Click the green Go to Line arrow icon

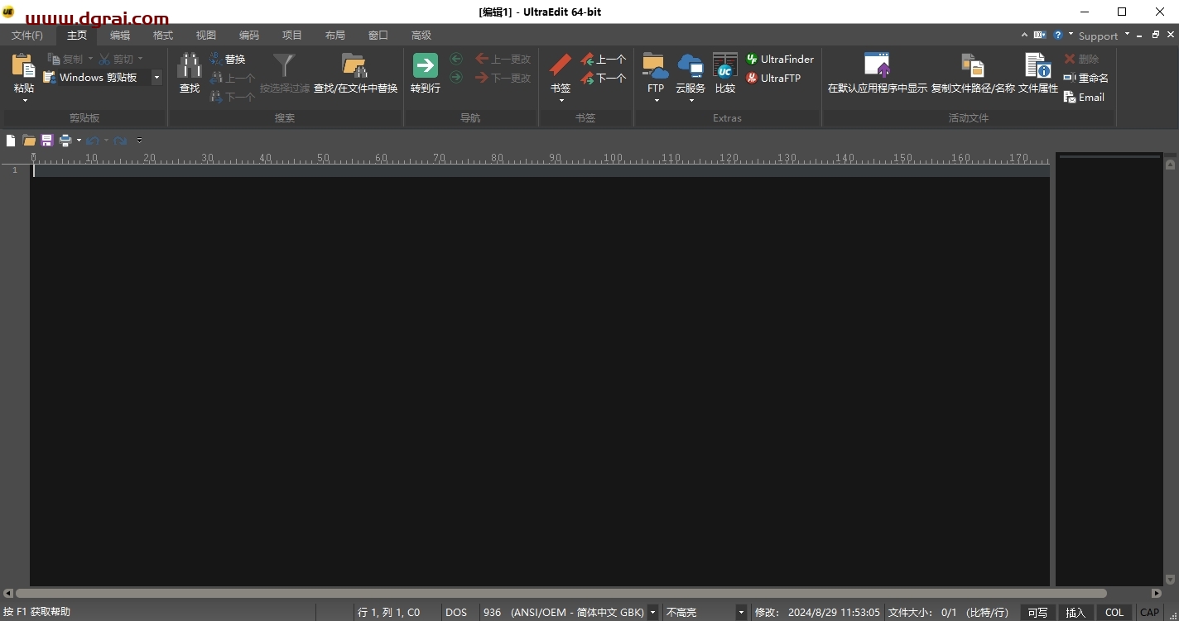point(425,66)
